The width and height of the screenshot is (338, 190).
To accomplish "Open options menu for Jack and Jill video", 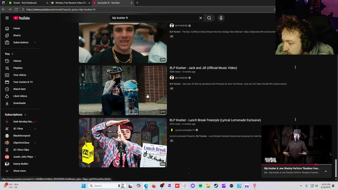I will click(x=295, y=67).
